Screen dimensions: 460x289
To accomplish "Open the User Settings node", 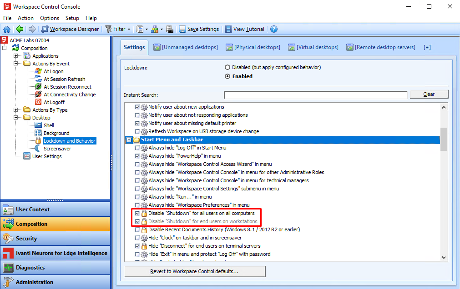I will coord(47,156).
